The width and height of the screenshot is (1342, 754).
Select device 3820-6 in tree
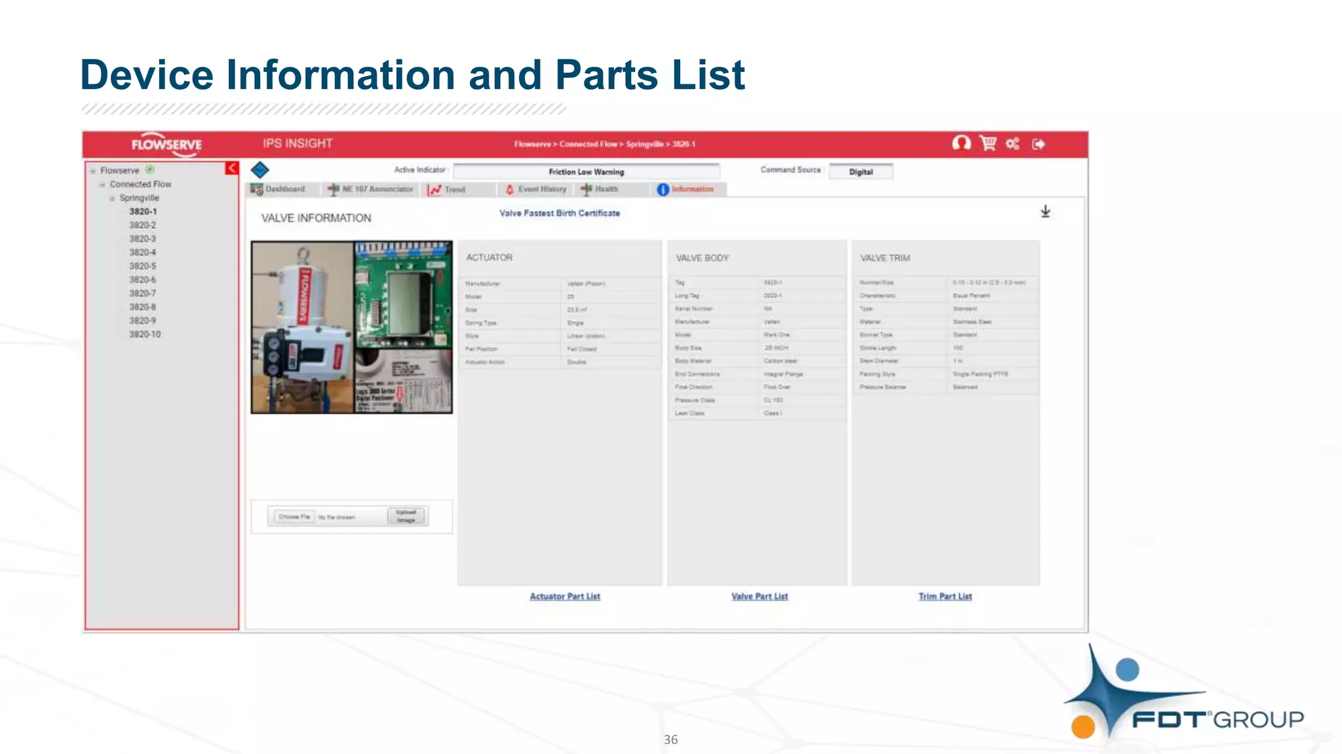tap(143, 280)
